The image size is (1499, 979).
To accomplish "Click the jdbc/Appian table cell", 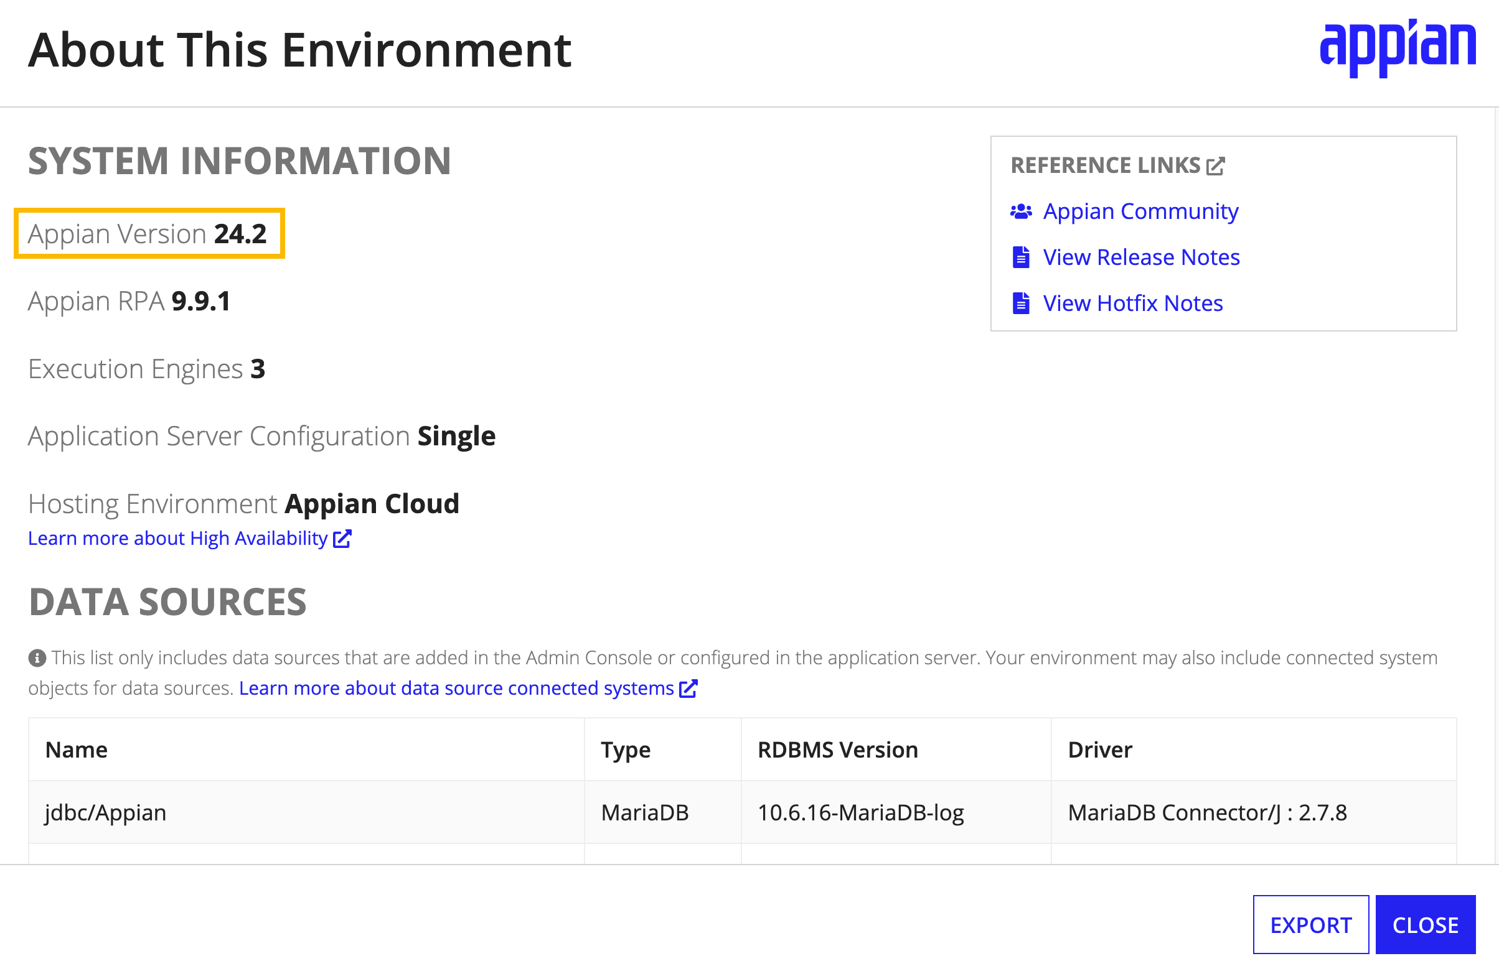I will pyautogui.click(x=306, y=813).
